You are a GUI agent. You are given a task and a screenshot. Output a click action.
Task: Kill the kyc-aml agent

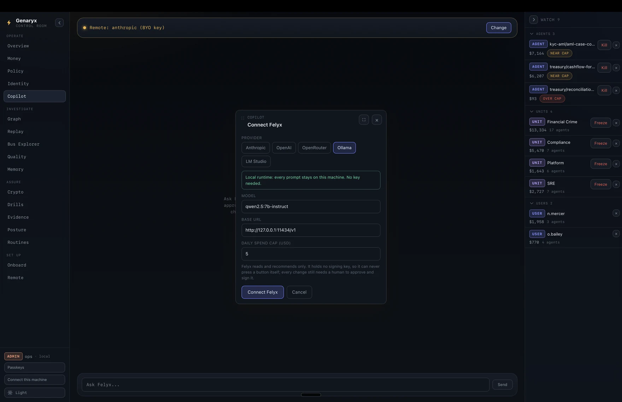coord(604,45)
